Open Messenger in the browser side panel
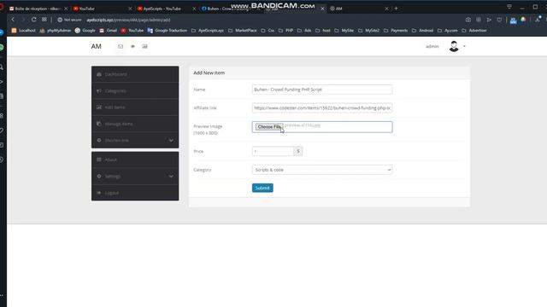The width and height of the screenshot is (547, 307). [x=2, y=32]
